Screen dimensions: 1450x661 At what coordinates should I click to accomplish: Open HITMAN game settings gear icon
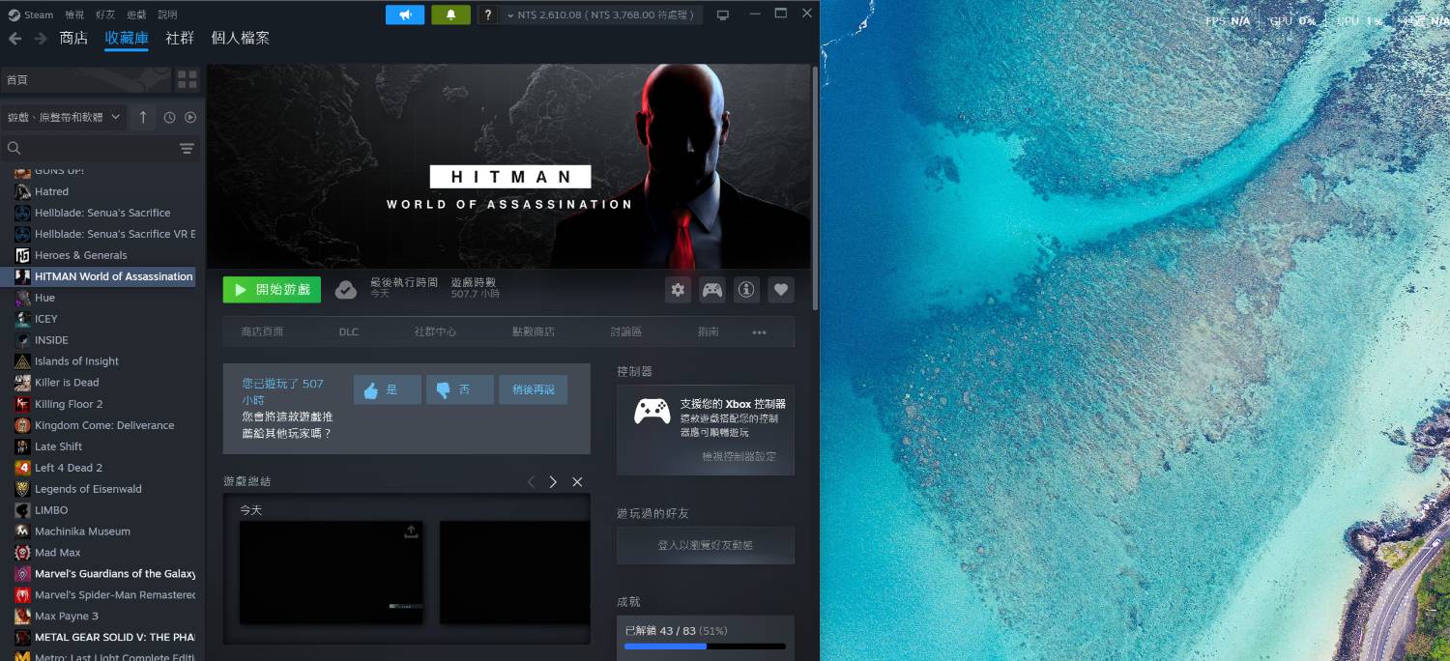678,289
